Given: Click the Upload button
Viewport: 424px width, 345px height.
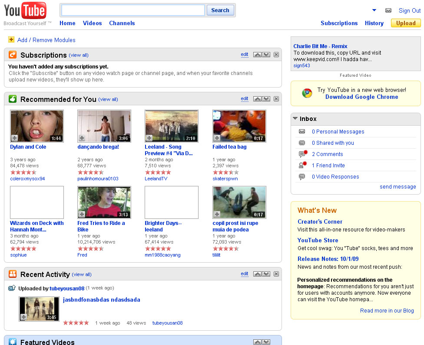Looking at the screenshot, I should (x=406, y=23).
